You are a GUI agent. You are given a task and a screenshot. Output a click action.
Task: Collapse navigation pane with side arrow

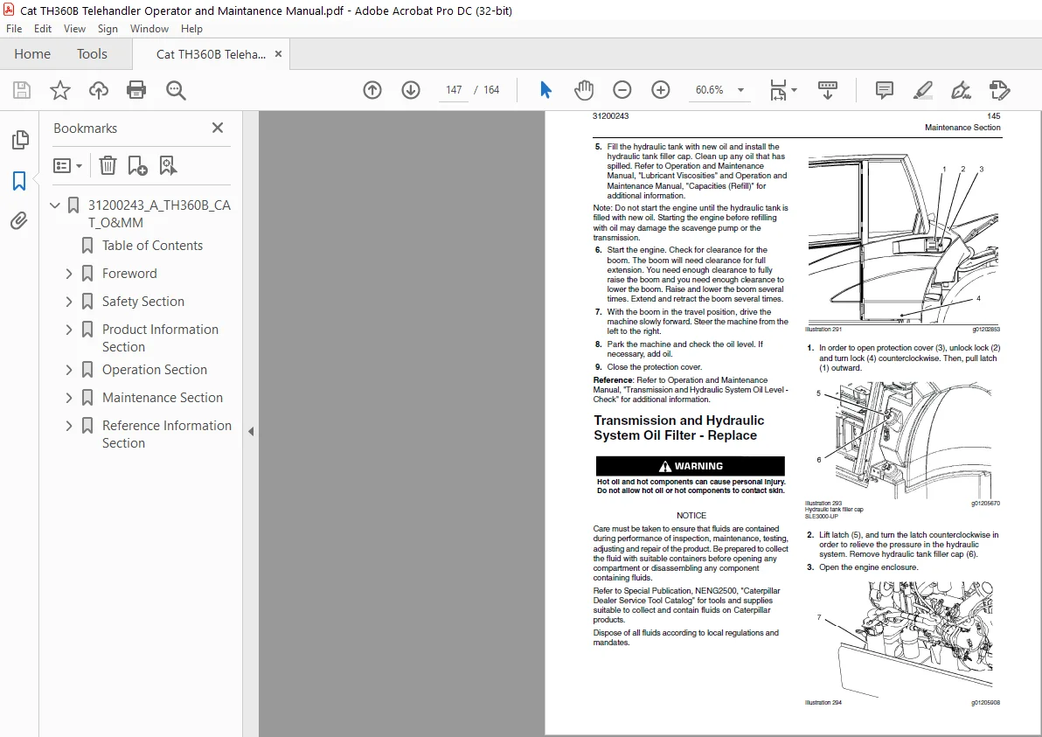pos(251,431)
